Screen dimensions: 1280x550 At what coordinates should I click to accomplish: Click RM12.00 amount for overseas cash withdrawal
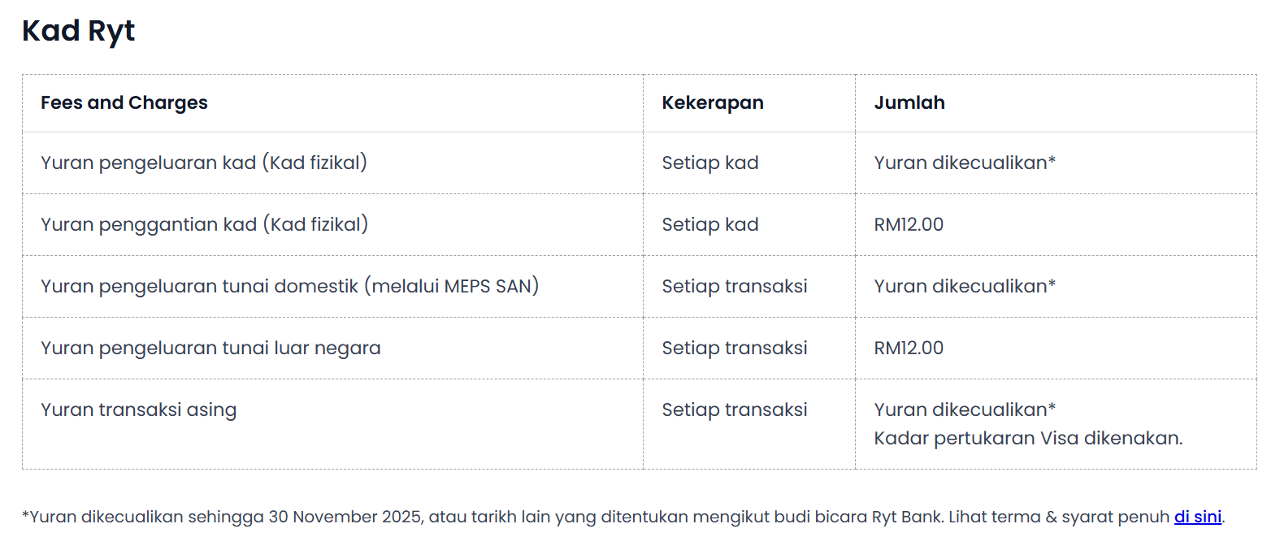click(x=909, y=348)
